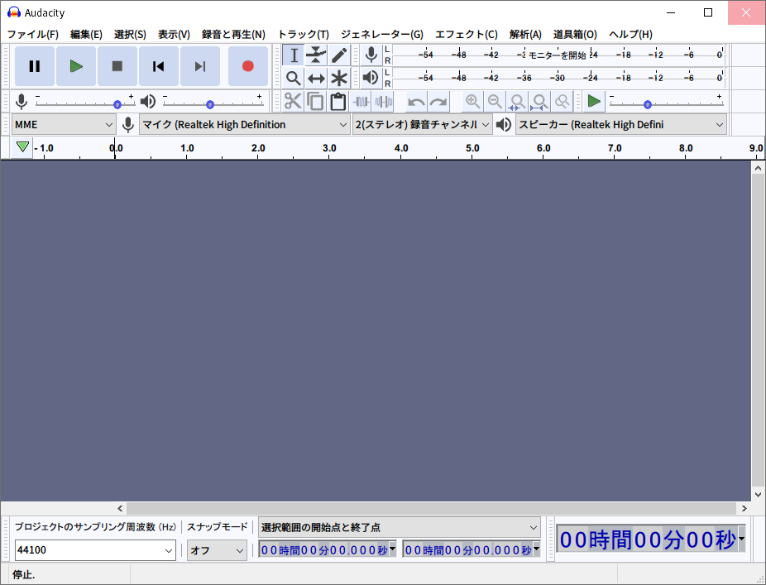Open the スピーカー playback device dropdown
This screenshot has height=585, width=766.
point(621,125)
